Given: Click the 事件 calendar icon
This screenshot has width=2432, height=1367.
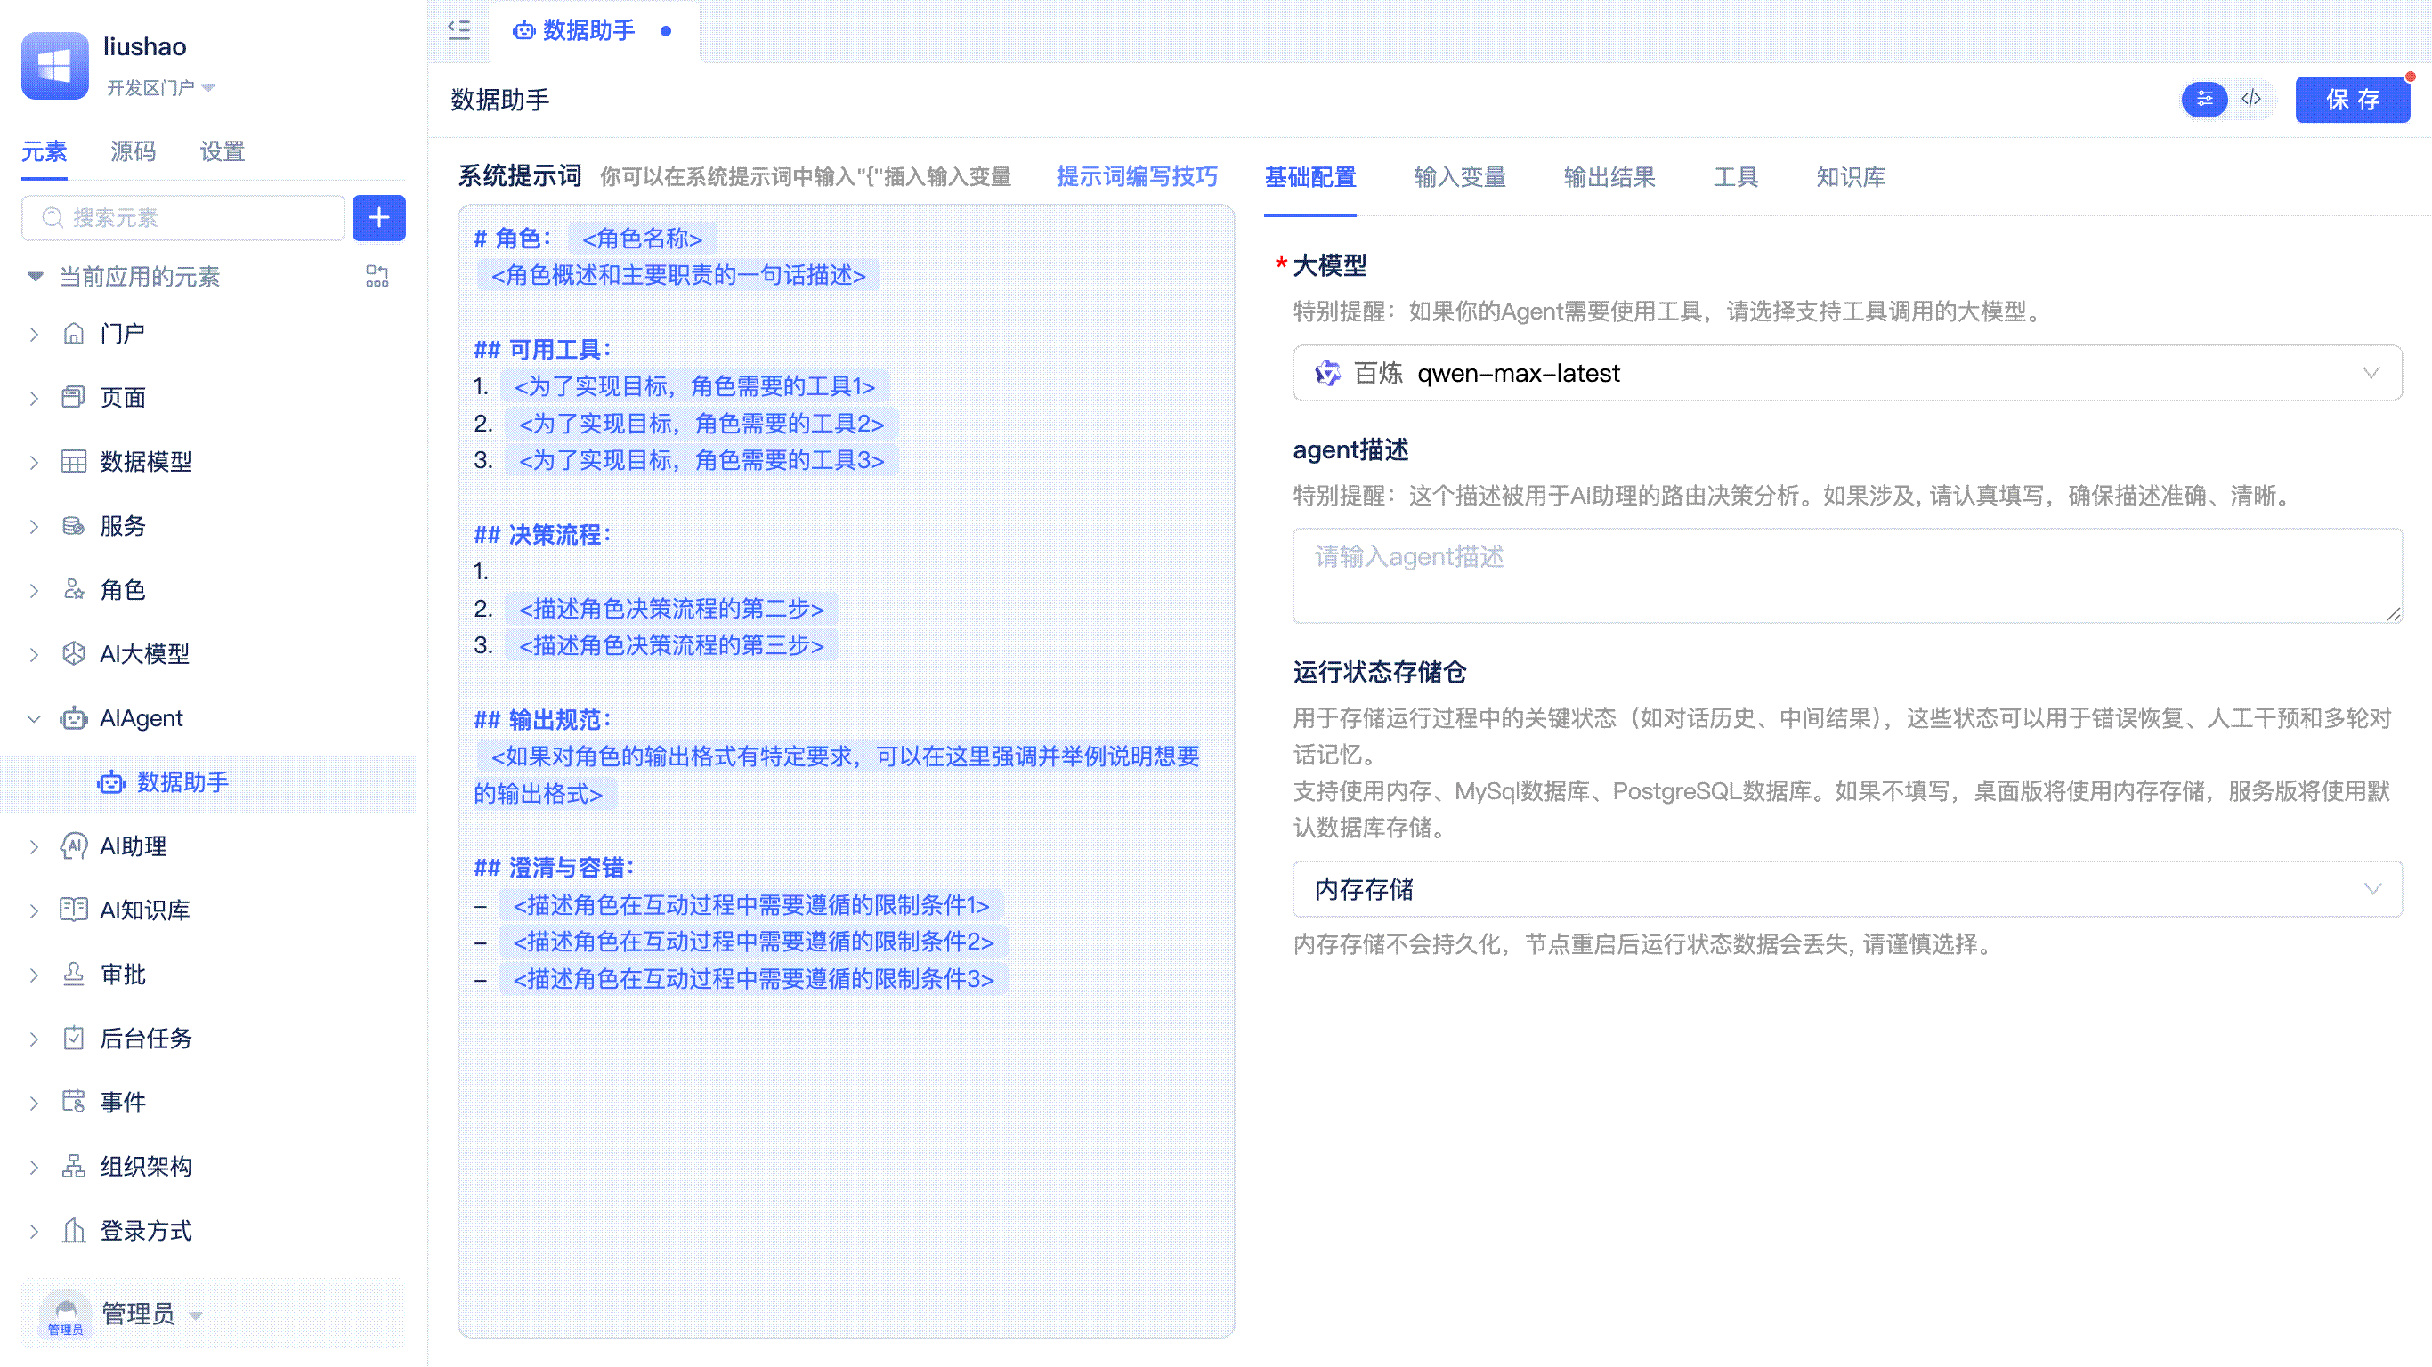Looking at the screenshot, I should click(74, 1103).
